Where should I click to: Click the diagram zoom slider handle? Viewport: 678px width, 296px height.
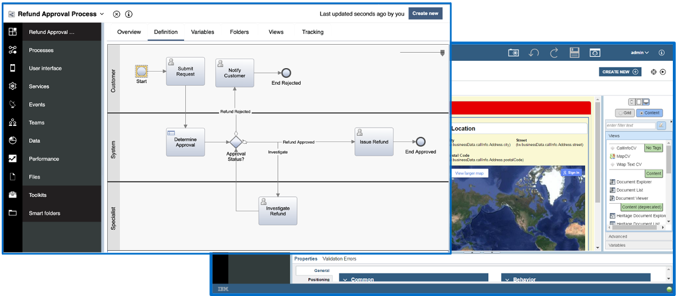click(442, 53)
